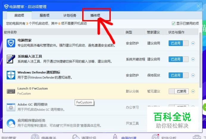Click the 电脑加速 label in bottom bar
This screenshot has width=206, height=139.
pos(129,138)
